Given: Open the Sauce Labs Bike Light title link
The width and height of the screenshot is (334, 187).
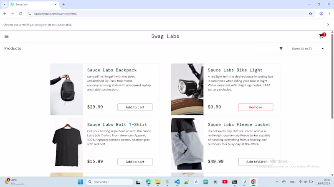Looking at the screenshot, I should [x=235, y=70].
